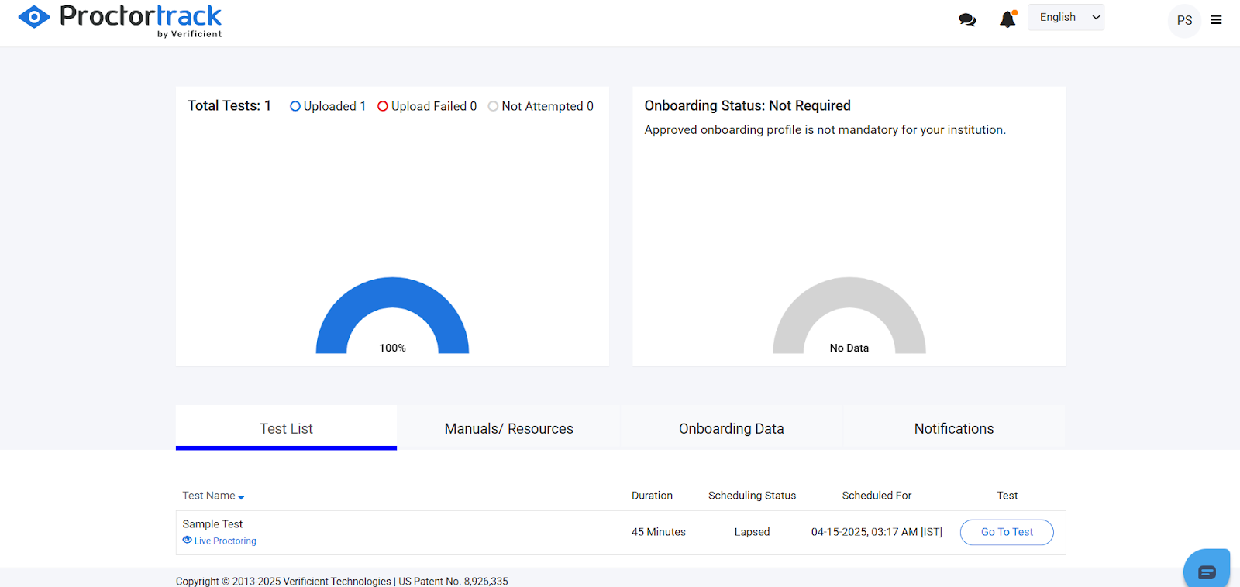The width and height of the screenshot is (1240, 587).
Task: Click the Test column header
Action: [x=1007, y=496]
